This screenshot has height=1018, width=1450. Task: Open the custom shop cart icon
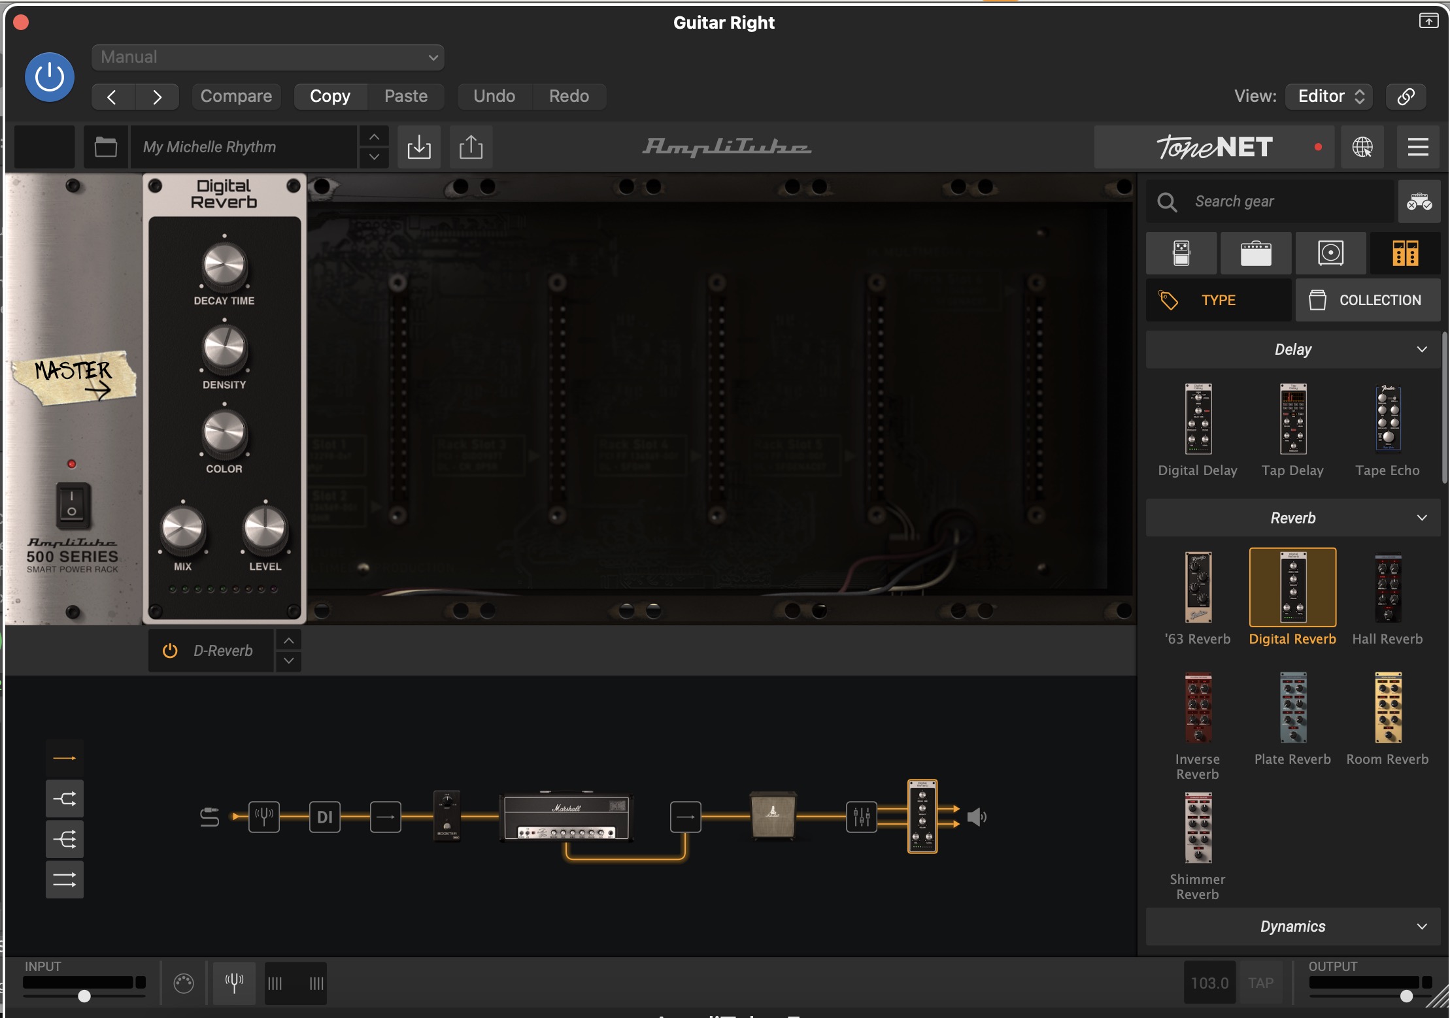click(x=1419, y=201)
